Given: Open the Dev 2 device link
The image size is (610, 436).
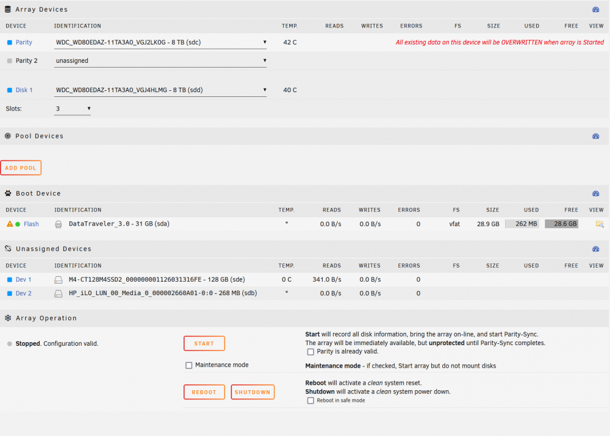Looking at the screenshot, I should tap(23, 294).
